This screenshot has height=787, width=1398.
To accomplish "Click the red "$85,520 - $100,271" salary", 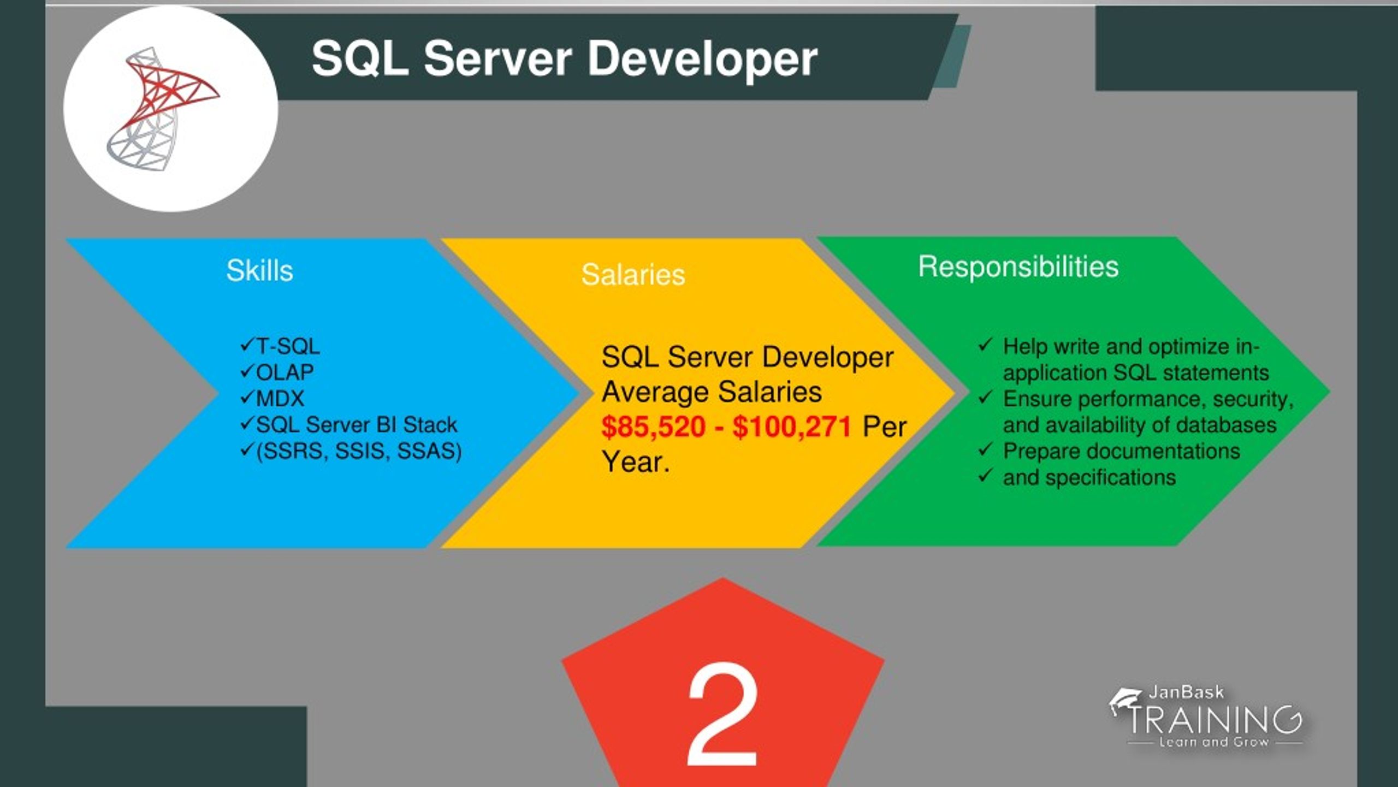I will [x=726, y=427].
